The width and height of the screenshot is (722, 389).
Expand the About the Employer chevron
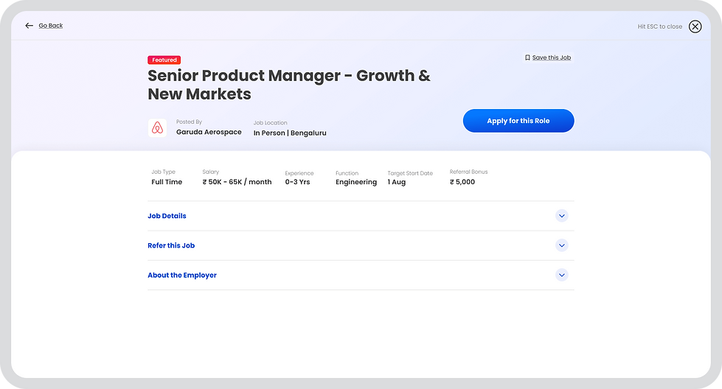pyautogui.click(x=562, y=275)
